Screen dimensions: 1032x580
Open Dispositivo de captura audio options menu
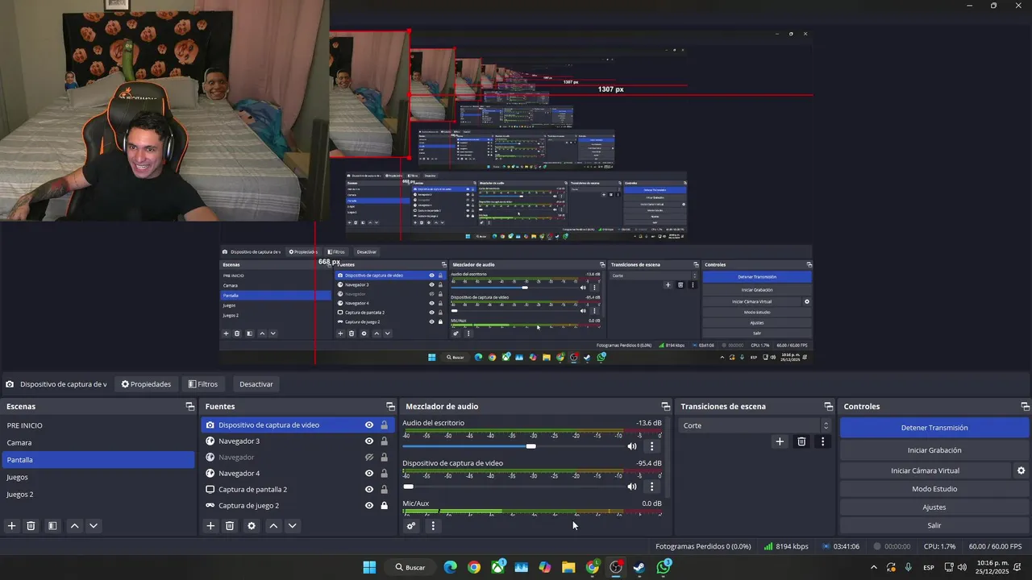click(x=651, y=487)
